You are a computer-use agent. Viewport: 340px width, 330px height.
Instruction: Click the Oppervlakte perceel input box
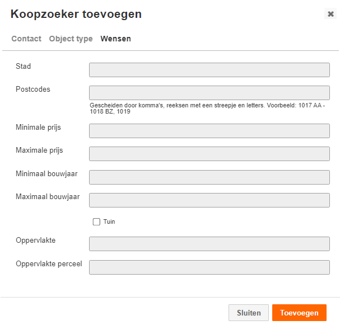coord(209,267)
